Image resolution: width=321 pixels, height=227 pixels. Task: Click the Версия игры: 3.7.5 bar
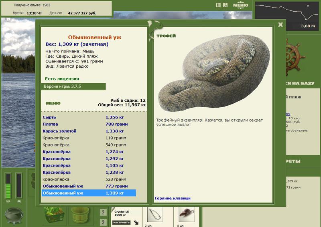[x=73, y=86]
